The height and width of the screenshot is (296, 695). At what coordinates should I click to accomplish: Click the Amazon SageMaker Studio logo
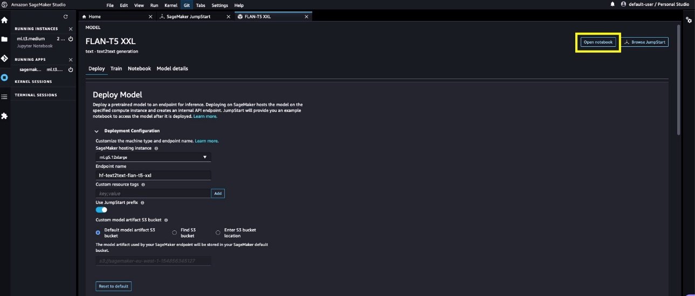tap(4, 4)
